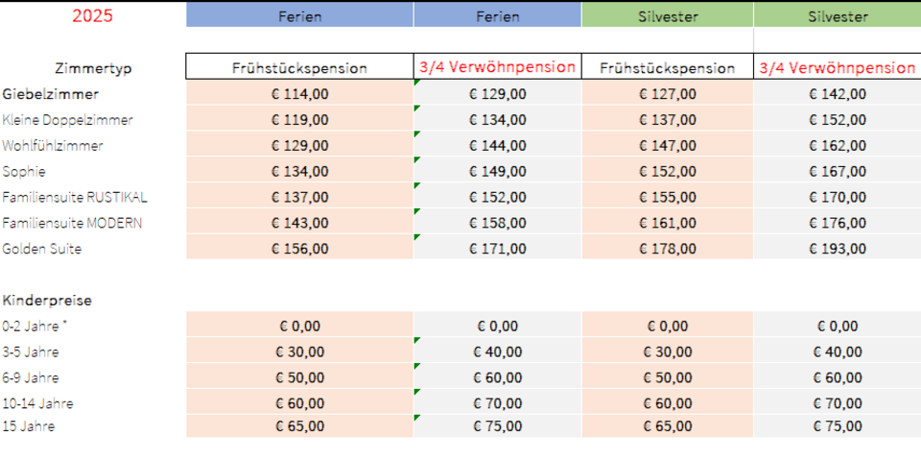Click Golden Suite price € 193,00
Viewport: 921px width, 460px height.
837,249
